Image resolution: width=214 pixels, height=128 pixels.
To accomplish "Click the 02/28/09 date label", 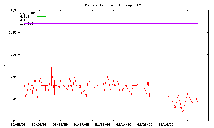I will (145, 124).
